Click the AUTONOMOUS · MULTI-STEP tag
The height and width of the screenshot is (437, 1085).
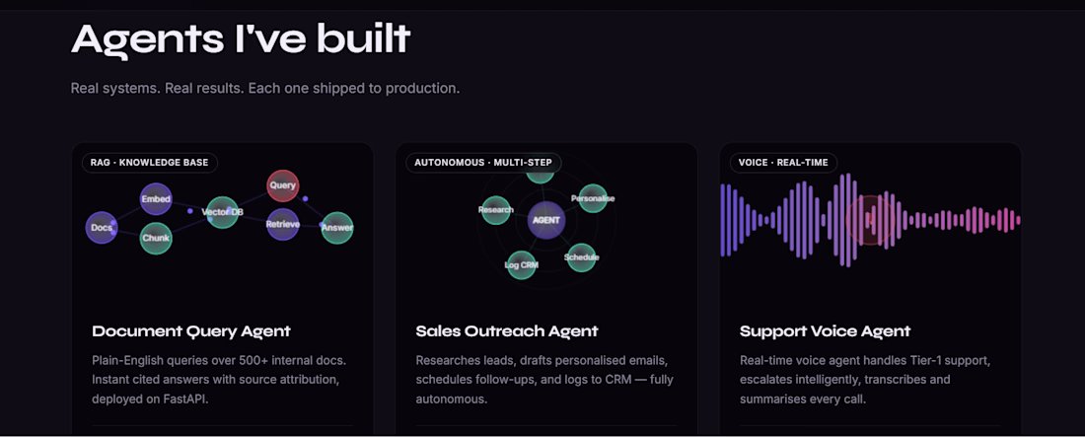483,163
